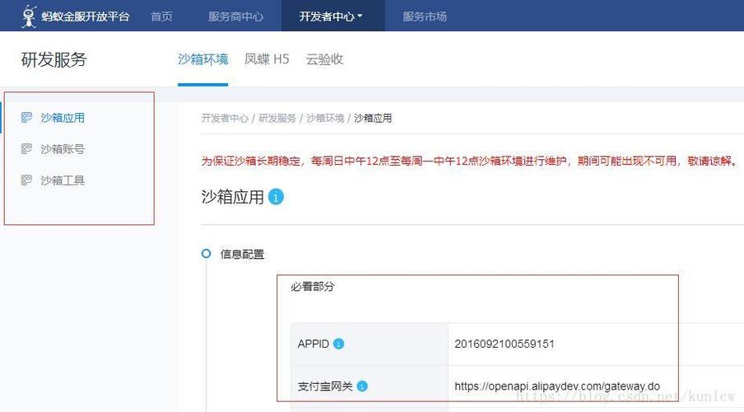Click the 沙箱应用 sidebar icon

[26, 117]
